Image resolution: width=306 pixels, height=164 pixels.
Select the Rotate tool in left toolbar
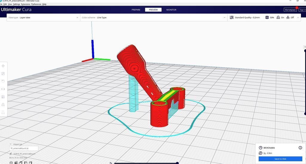pos(3,81)
